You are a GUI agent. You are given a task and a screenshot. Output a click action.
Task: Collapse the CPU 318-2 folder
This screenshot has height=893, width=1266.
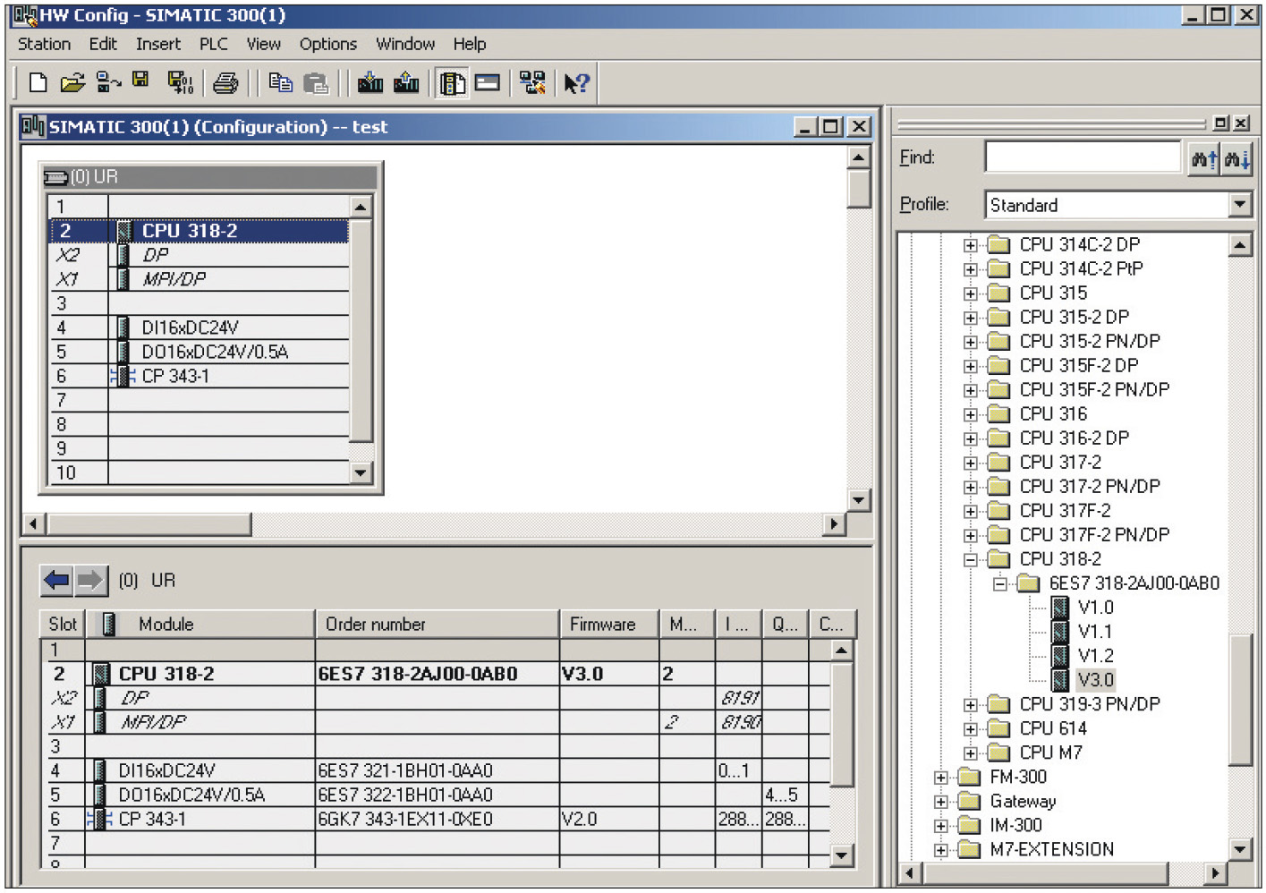click(971, 559)
